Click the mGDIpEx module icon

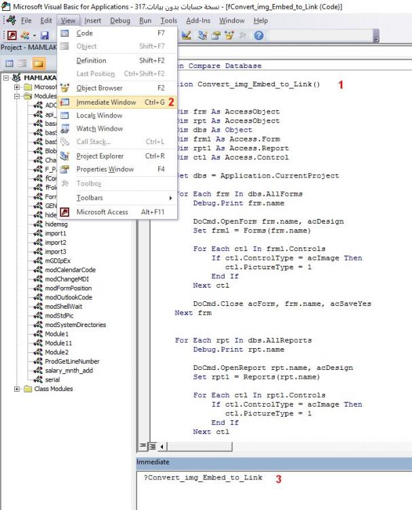tap(38, 260)
